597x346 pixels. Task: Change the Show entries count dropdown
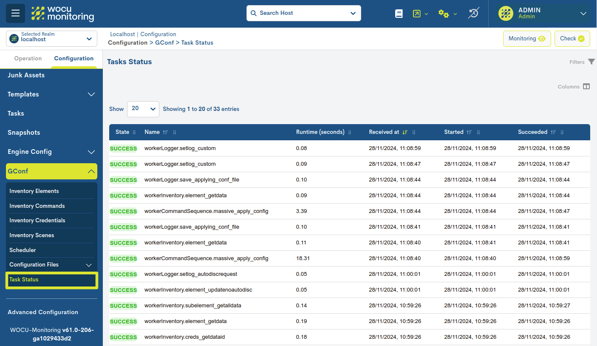(143, 109)
